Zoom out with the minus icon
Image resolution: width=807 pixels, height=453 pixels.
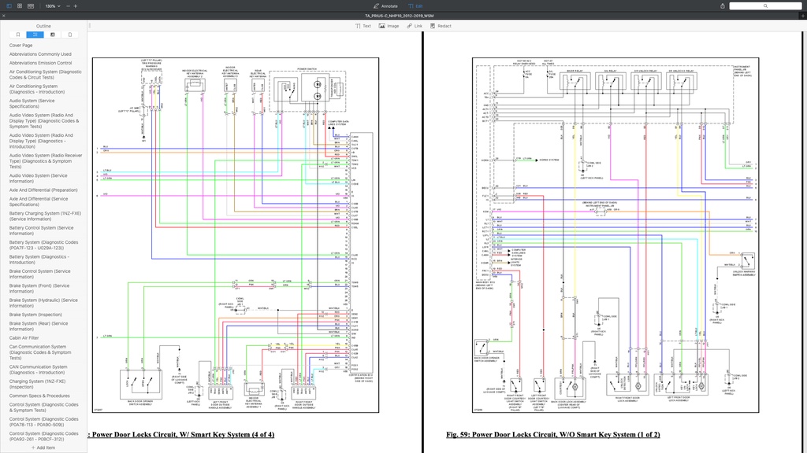click(x=68, y=6)
